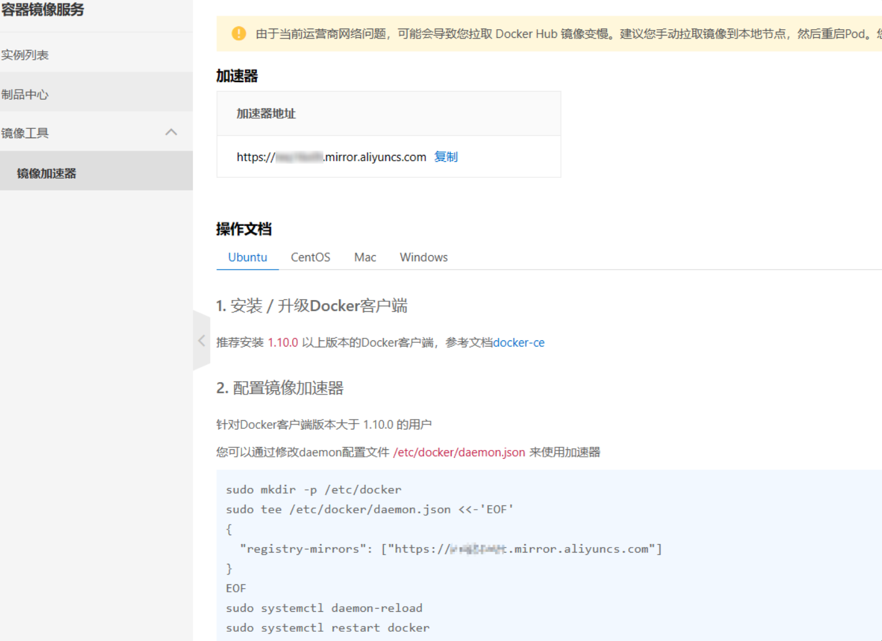The width and height of the screenshot is (882, 641).
Task: Click the 'sudo systemctl daemon-reload' line
Action: pos(324,608)
